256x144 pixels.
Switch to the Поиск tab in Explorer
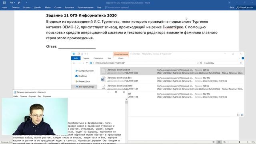121,58
